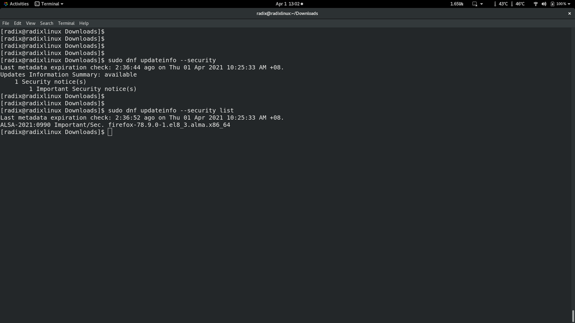Click the screen display indicator icon
This screenshot has height=323, width=575.
474,4
